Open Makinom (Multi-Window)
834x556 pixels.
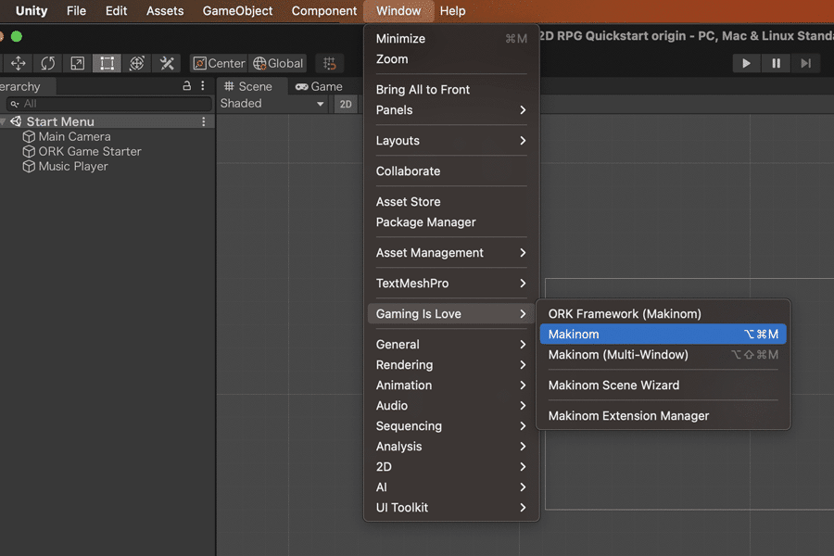coord(663,355)
